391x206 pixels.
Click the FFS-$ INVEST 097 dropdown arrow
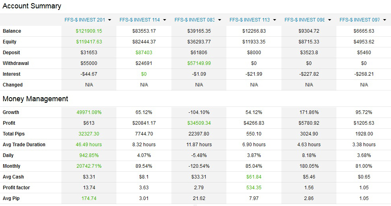[384, 20]
